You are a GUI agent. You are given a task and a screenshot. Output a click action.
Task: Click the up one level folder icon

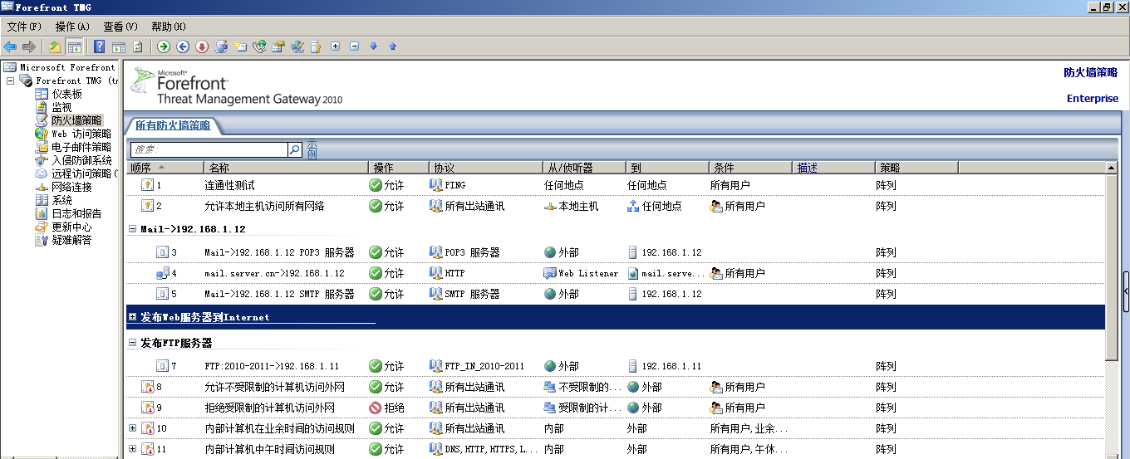[x=55, y=46]
